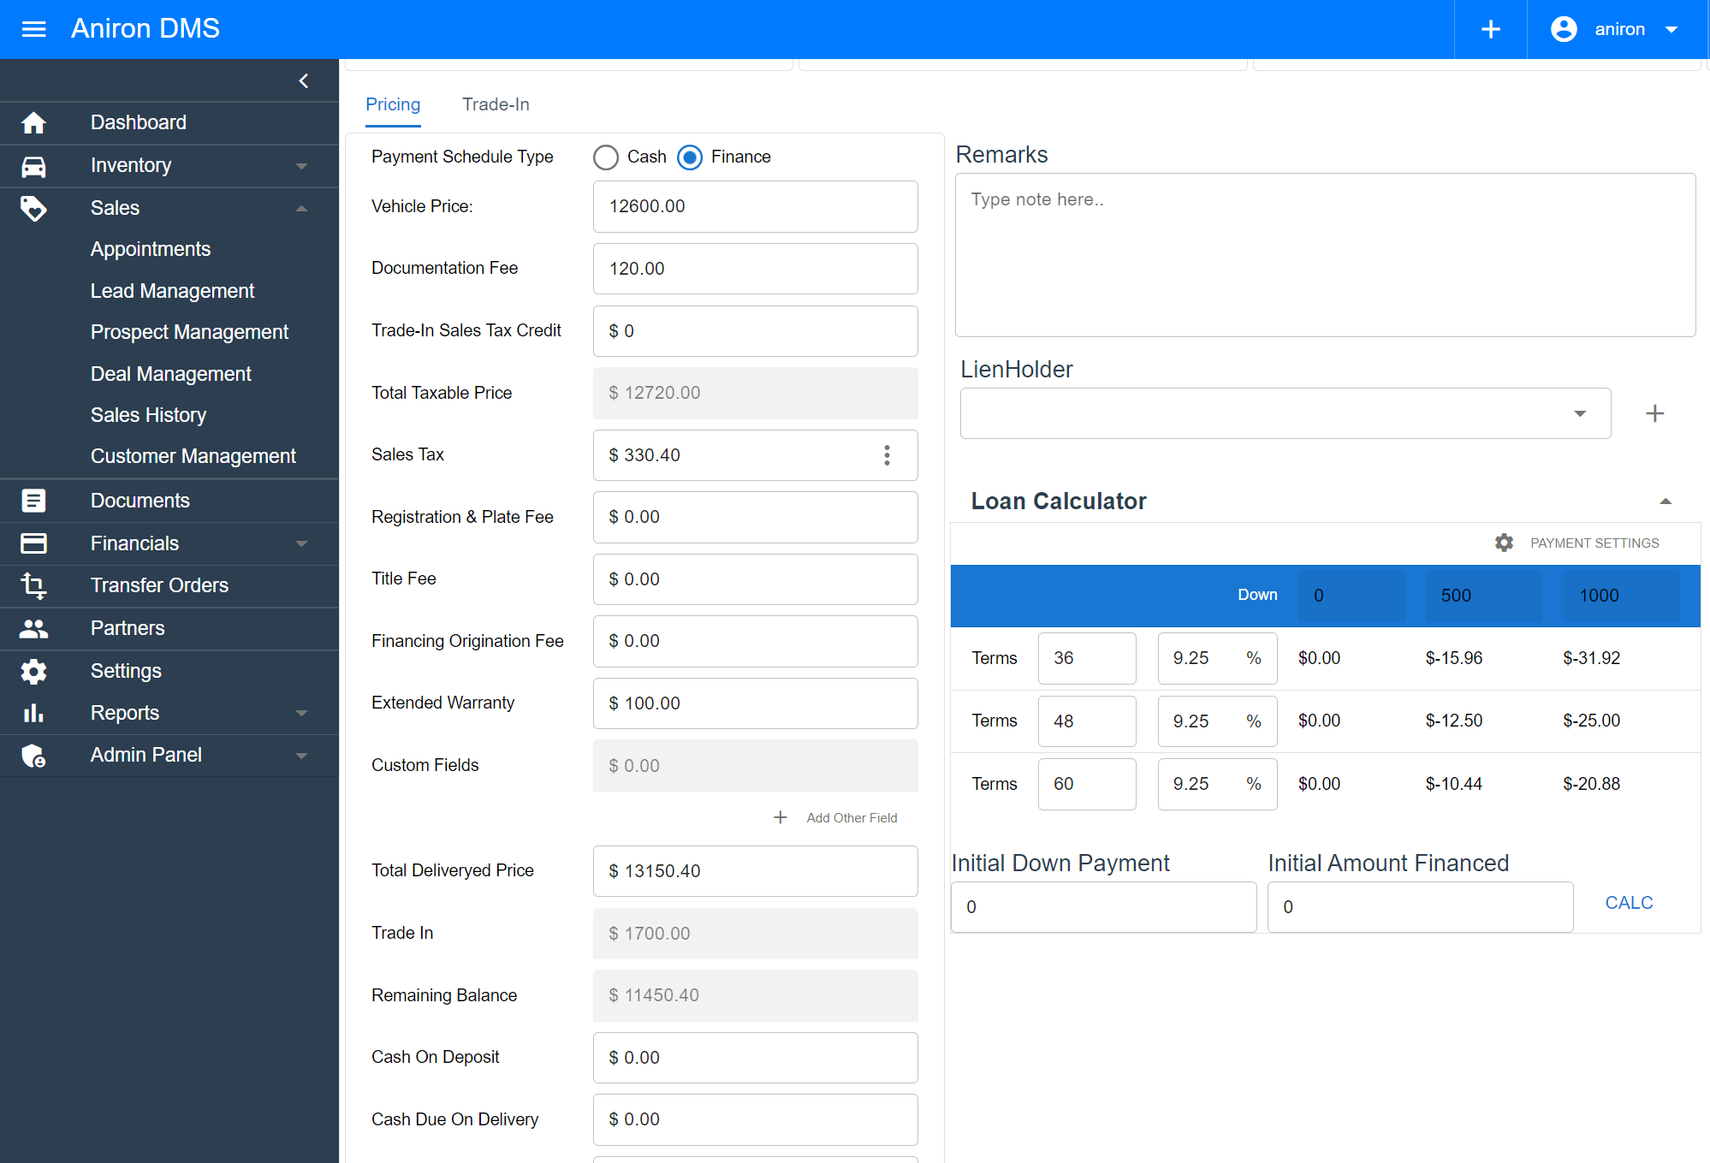
Task: Click the Transfer Orders icon
Action: pyautogui.click(x=33, y=585)
